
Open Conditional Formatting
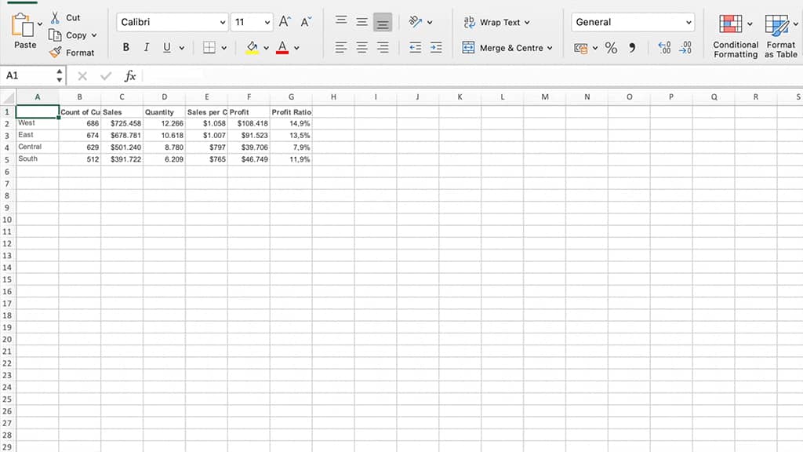[736, 36]
